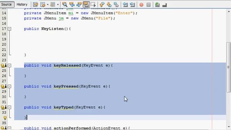
Task: Stop macro recording square icon
Action: (148, 5)
